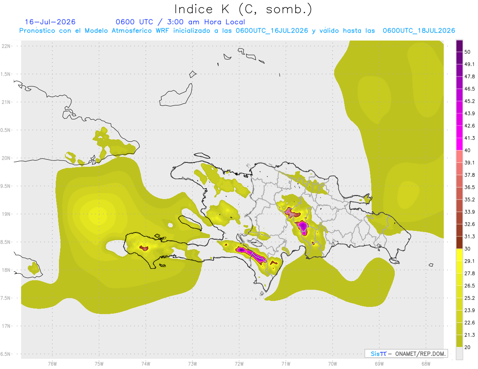This screenshot has width=478, height=369.
Task: Click the '22N' latitude label
Action: pyautogui.click(x=7, y=46)
